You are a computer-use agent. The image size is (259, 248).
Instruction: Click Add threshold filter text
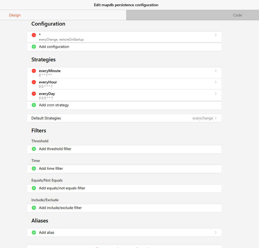(x=55, y=149)
